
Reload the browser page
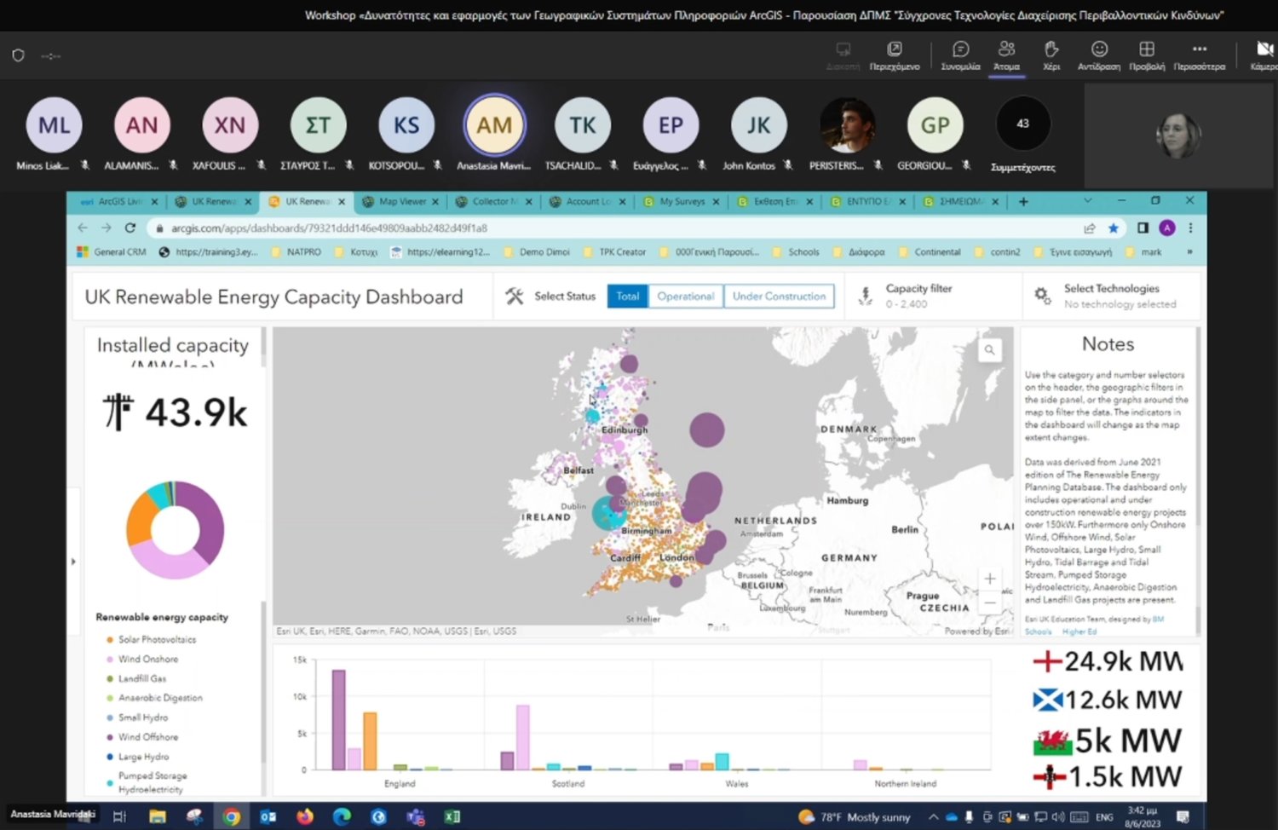click(130, 228)
